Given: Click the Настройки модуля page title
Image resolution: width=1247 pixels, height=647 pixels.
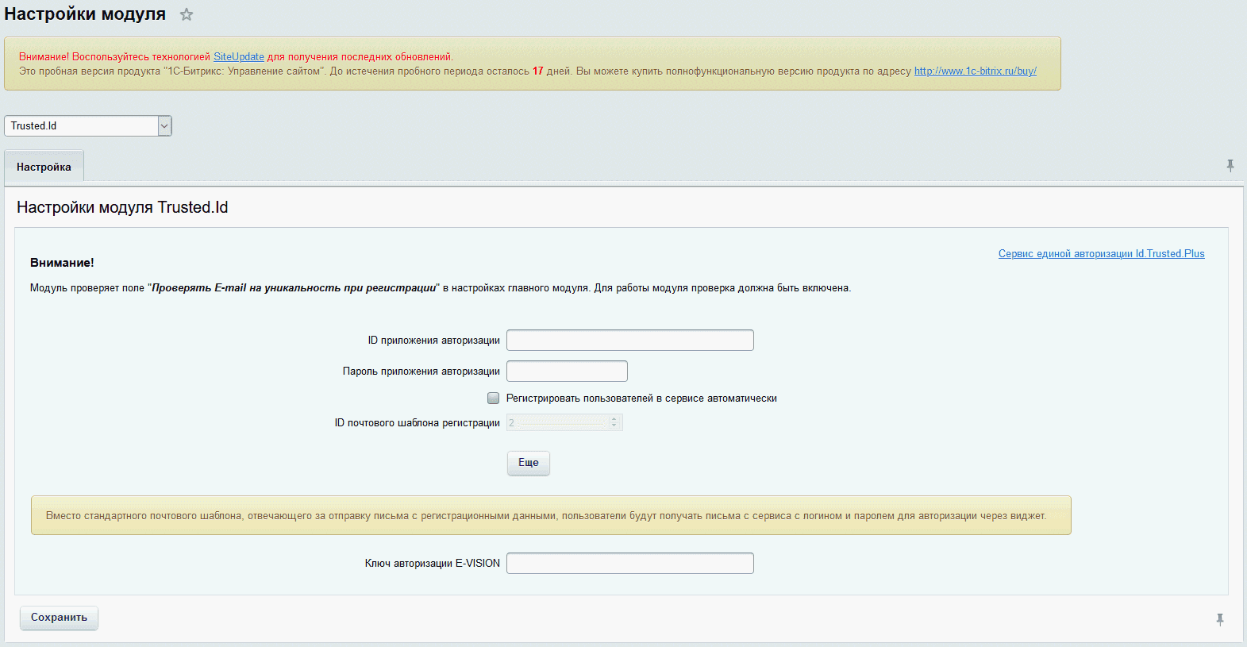Looking at the screenshot, I should tap(85, 14).
